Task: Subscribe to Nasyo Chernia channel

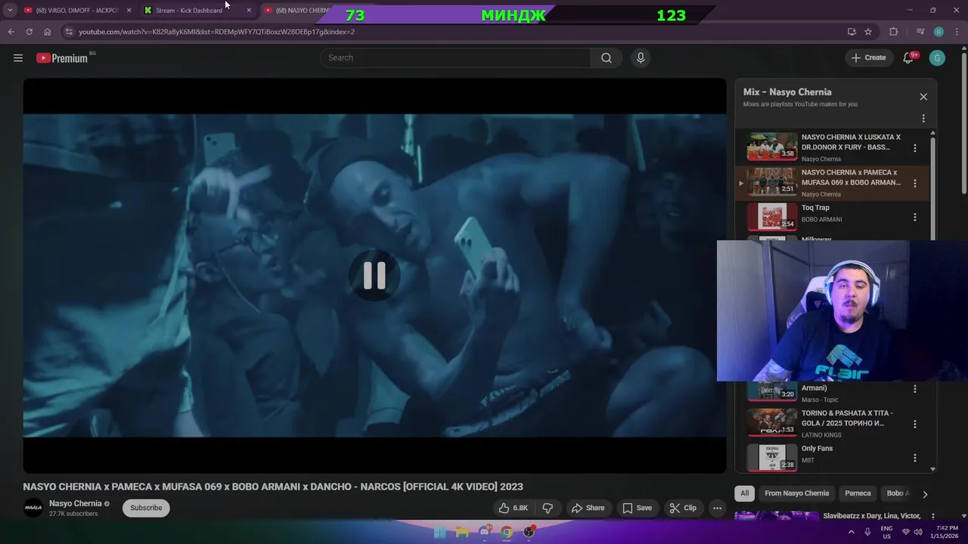Action: point(146,508)
